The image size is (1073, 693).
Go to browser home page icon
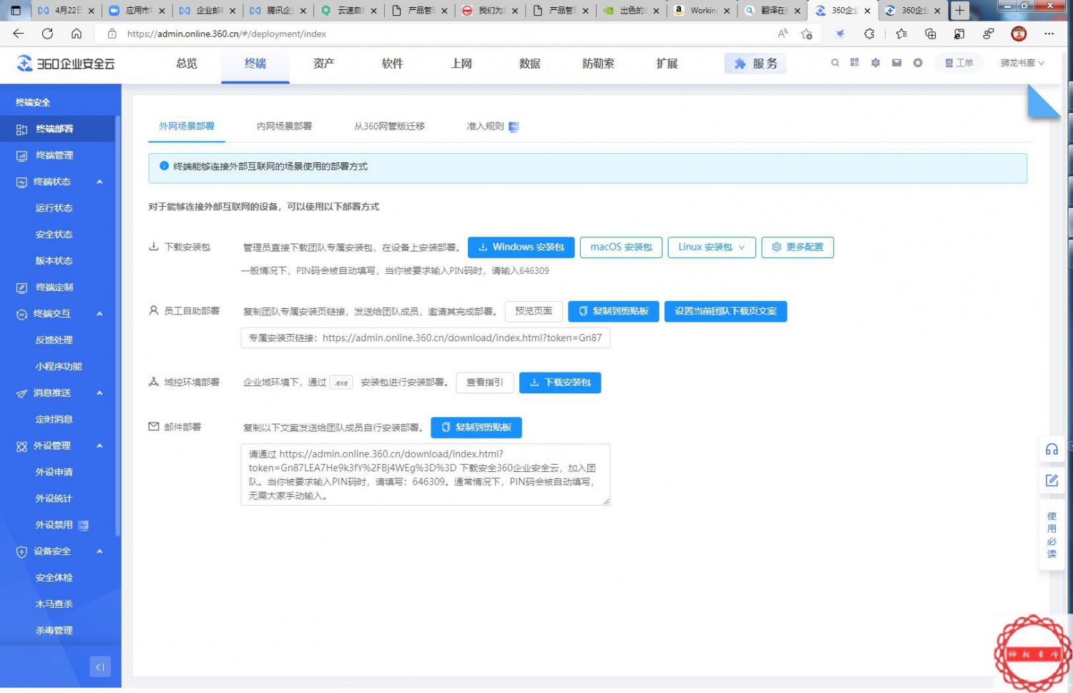tap(77, 34)
